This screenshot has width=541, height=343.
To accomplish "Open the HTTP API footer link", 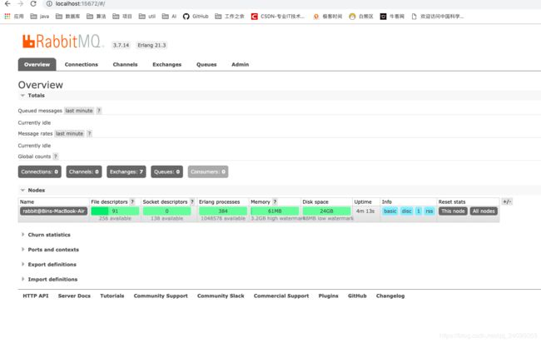I will [x=36, y=296].
